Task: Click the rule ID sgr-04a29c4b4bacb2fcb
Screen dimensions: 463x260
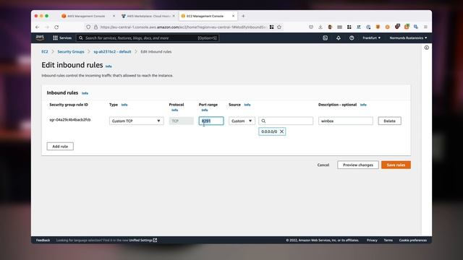Action: click(70, 120)
